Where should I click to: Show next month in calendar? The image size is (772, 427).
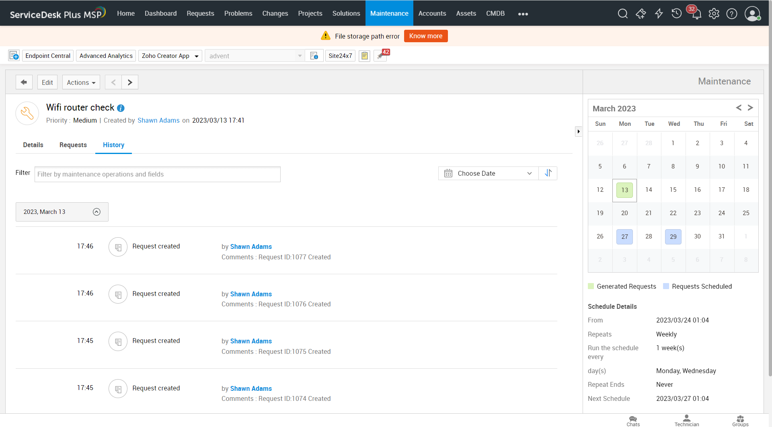click(x=750, y=108)
